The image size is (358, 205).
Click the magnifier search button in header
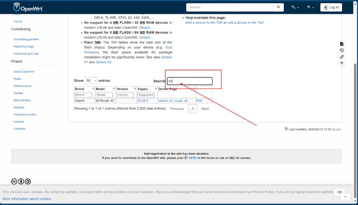[x=278, y=7]
